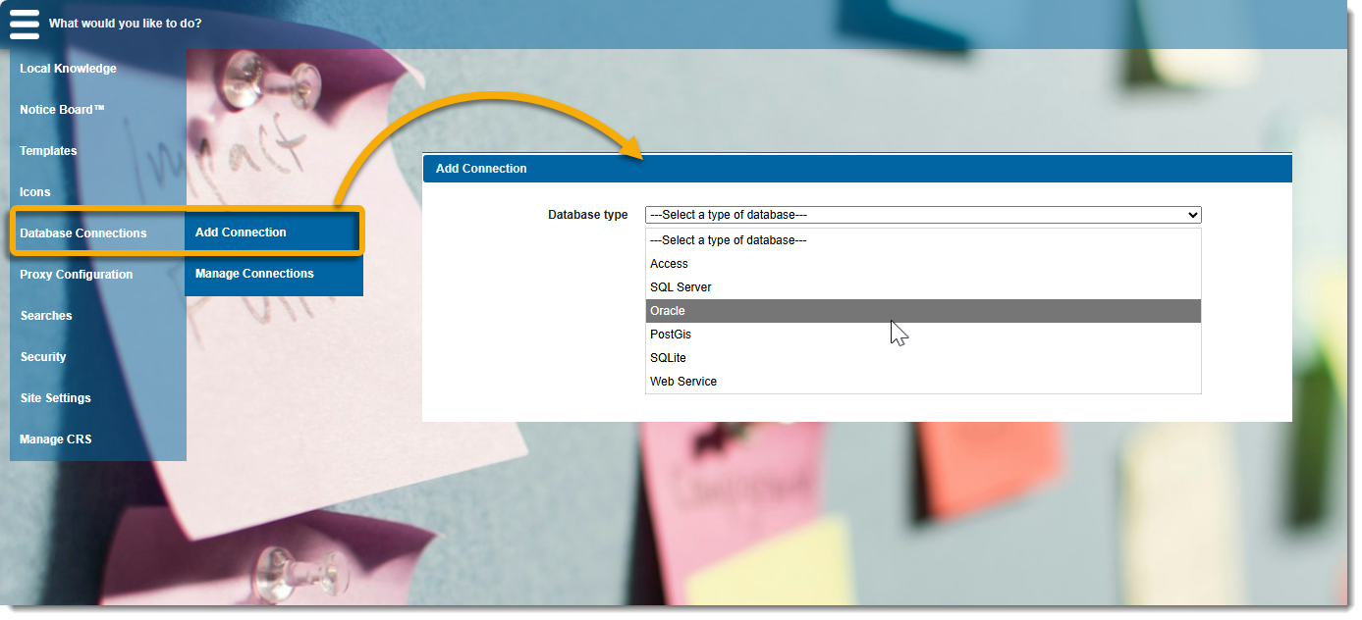Open Proxy Configuration settings
1362x620 pixels.
[76, 275]
